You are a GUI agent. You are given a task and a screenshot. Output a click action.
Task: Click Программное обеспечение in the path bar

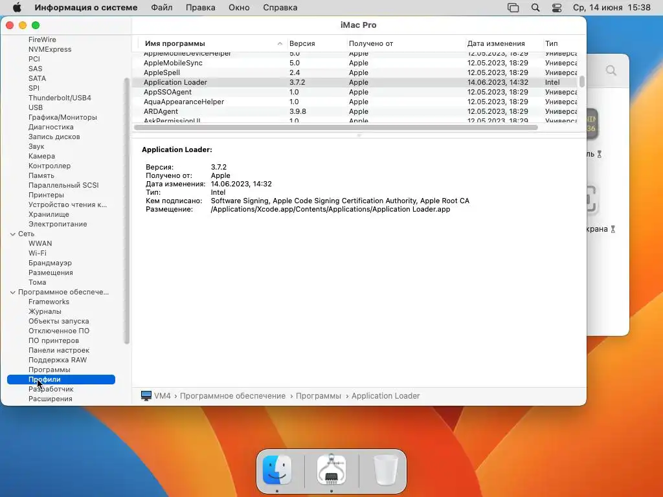(x=232, y=396)
